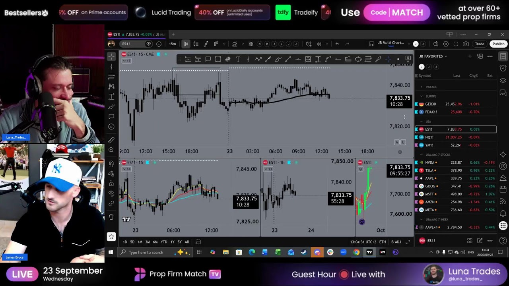Select the ruler measure tool
Image resolution: width=509 pixels, height=286 pixels.
pyautogui.click(x=111, y=140)
